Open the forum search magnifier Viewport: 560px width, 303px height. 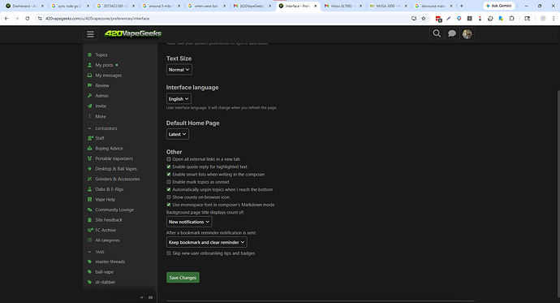pos(437,33)
